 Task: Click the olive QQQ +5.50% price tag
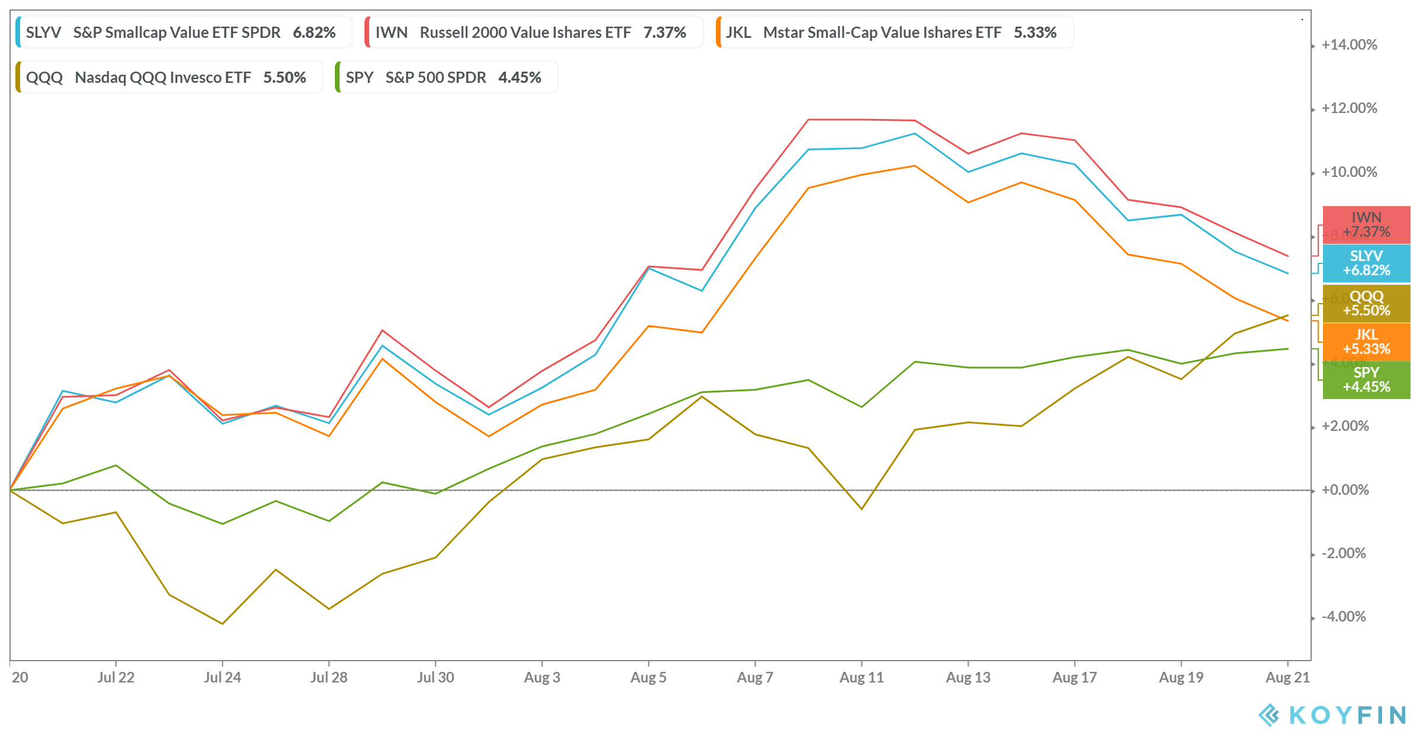(x=1366, y=304)
